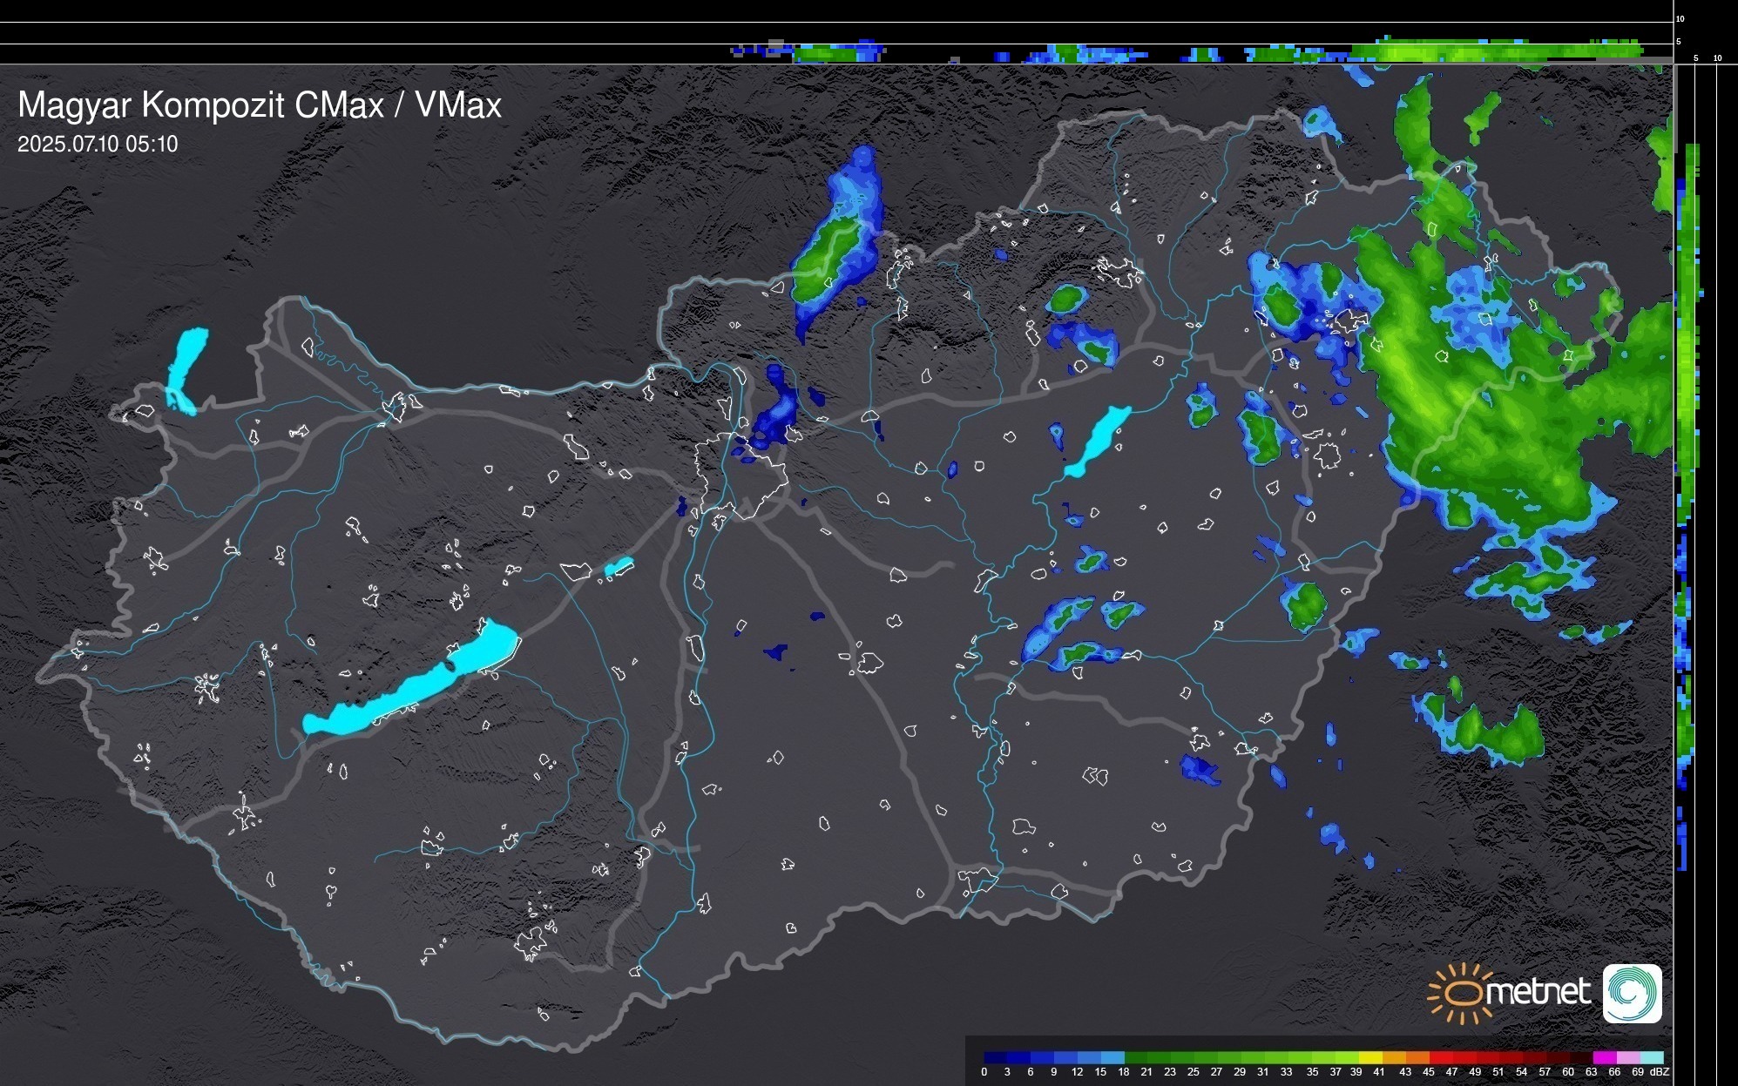Pick the yellow 39 dBZ legend swatch
This screenshot has width=1738, height=1086.
pos(1370,1057)
